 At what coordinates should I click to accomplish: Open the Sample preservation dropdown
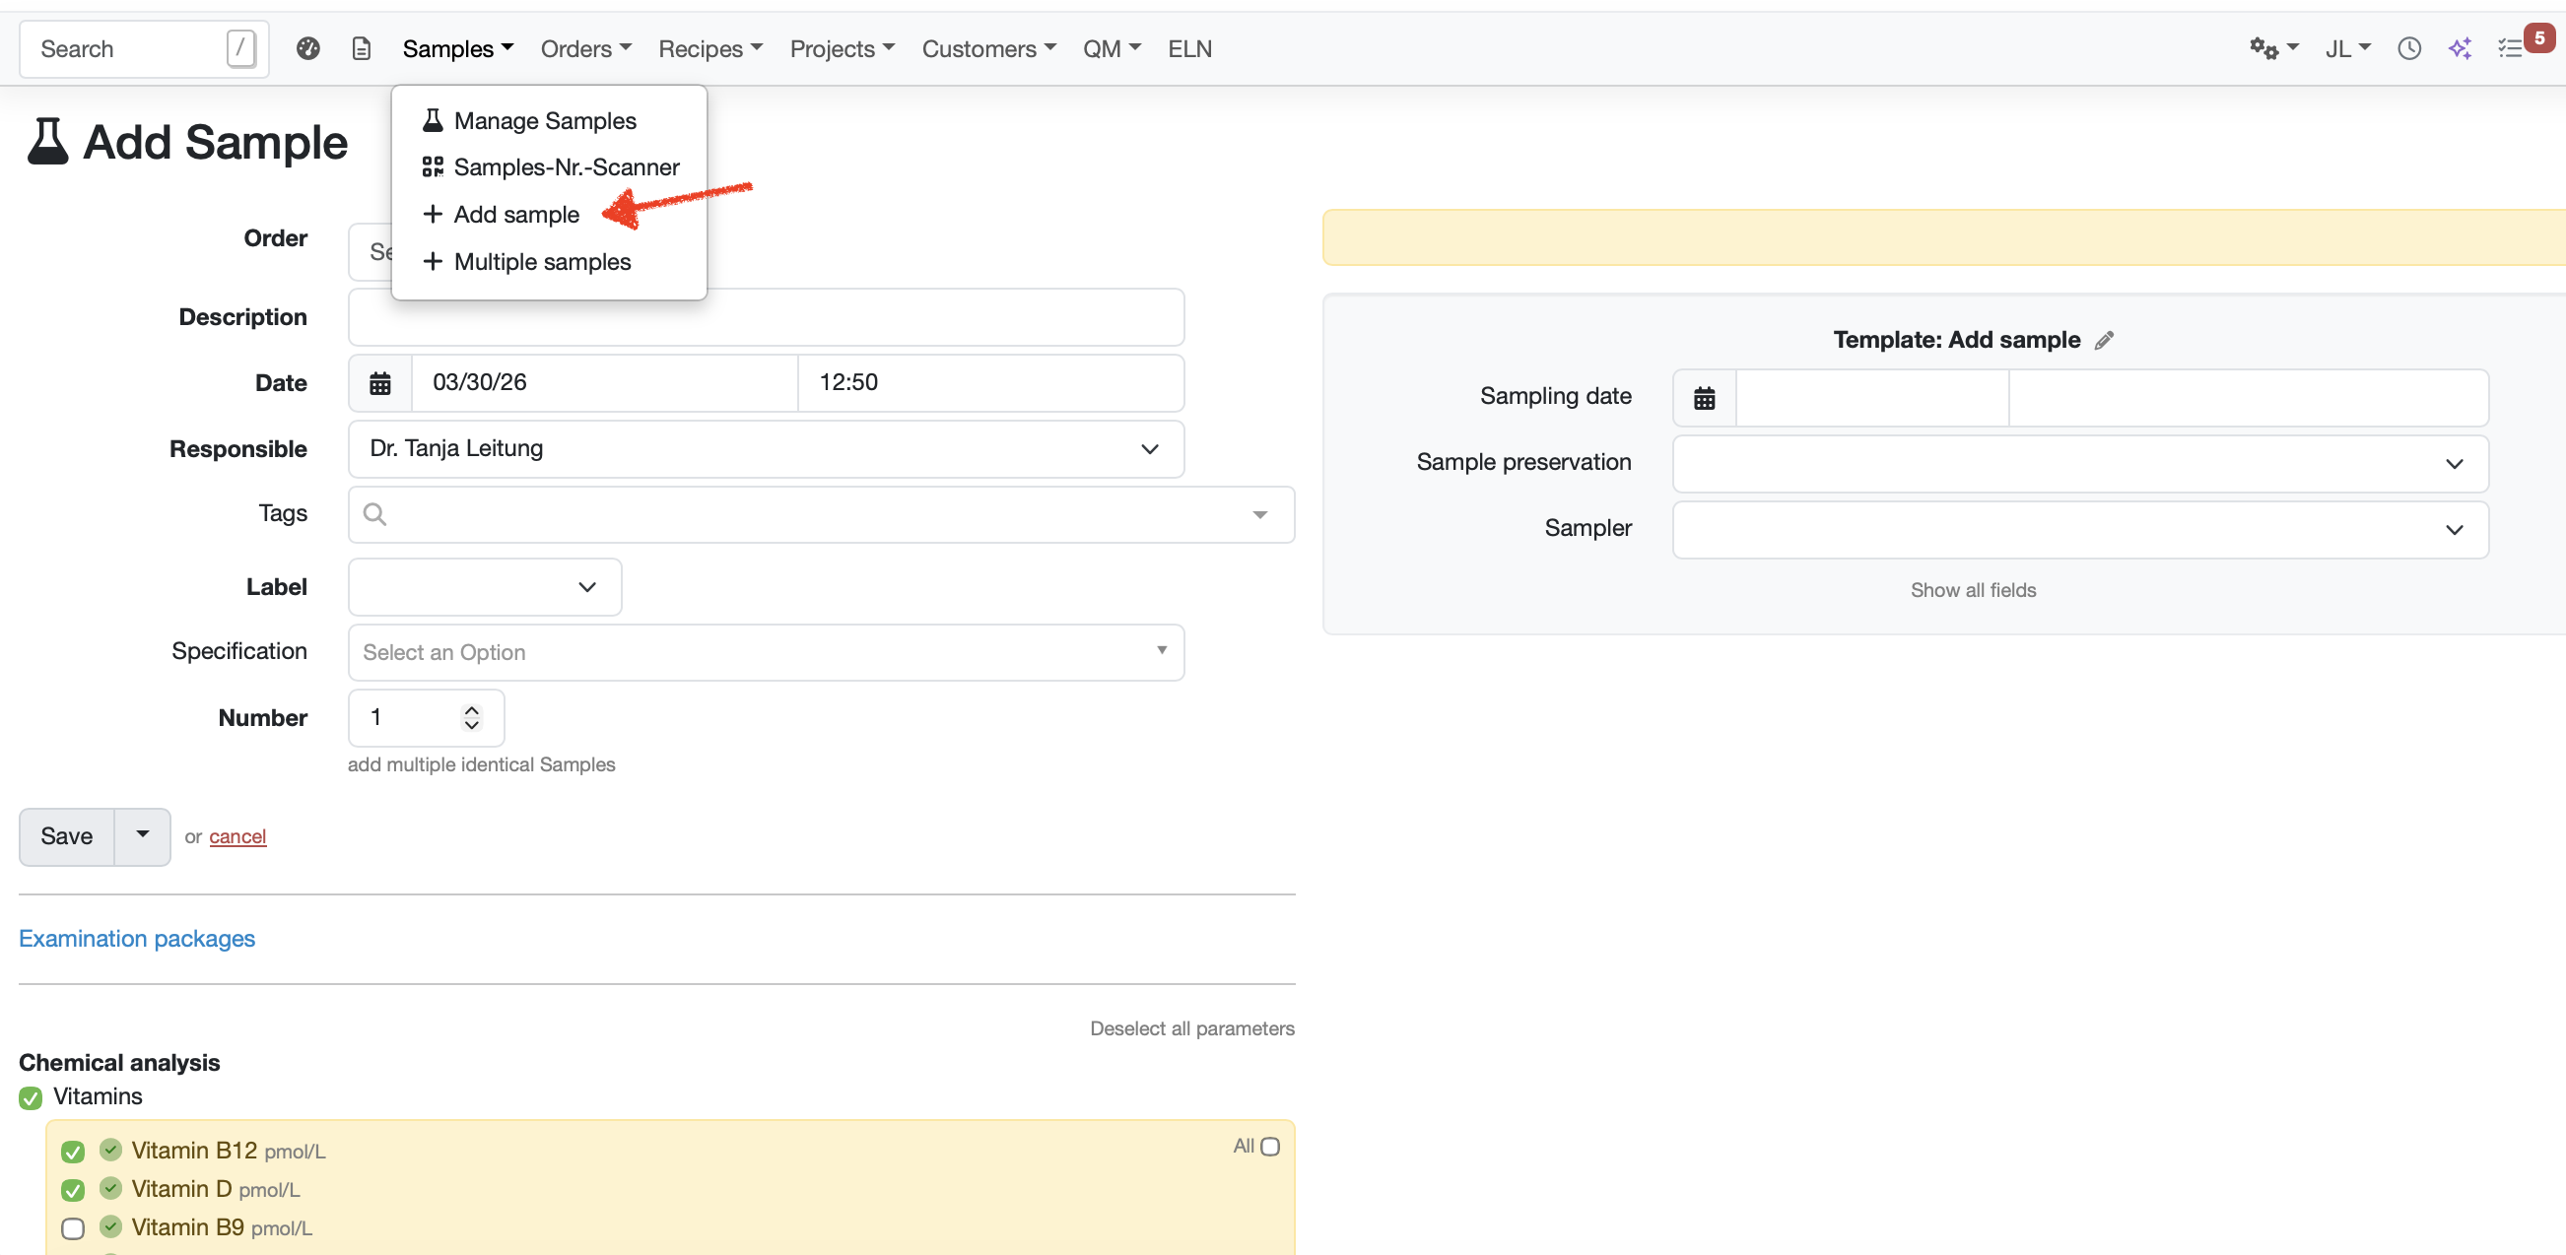pyautogui.click(x=2080, y=464)
